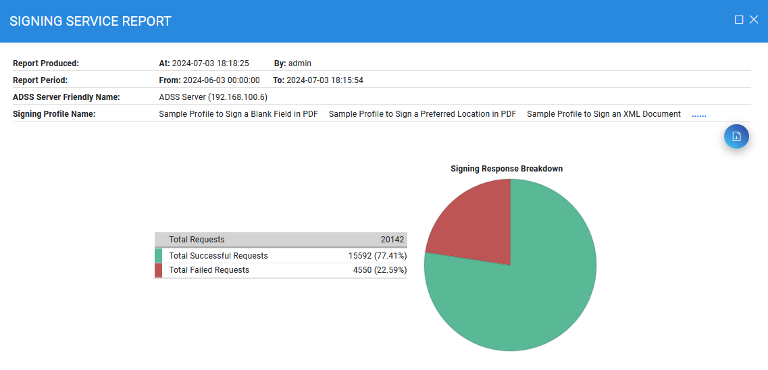Click the Total Failed Requests label
The height and width of the screenshot is (370, 768).
point(209,270)
